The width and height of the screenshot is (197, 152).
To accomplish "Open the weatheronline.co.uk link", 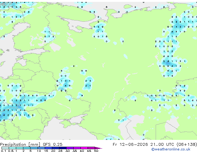I will tap(171, 149).
